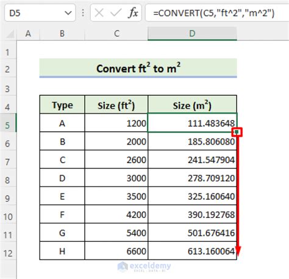289x279 pixels.
Task: Click the cell with value 2600
Action: pos(116,159)
